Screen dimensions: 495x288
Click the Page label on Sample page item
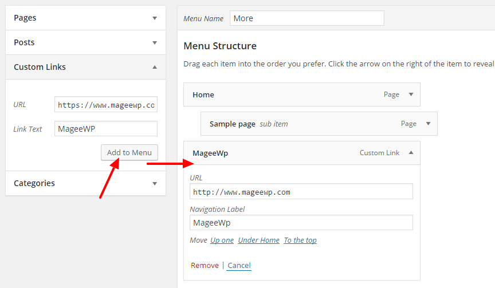point(408,124)
